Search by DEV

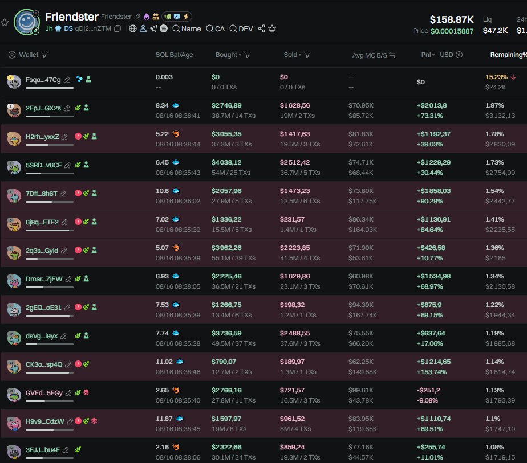coord(241,29)
